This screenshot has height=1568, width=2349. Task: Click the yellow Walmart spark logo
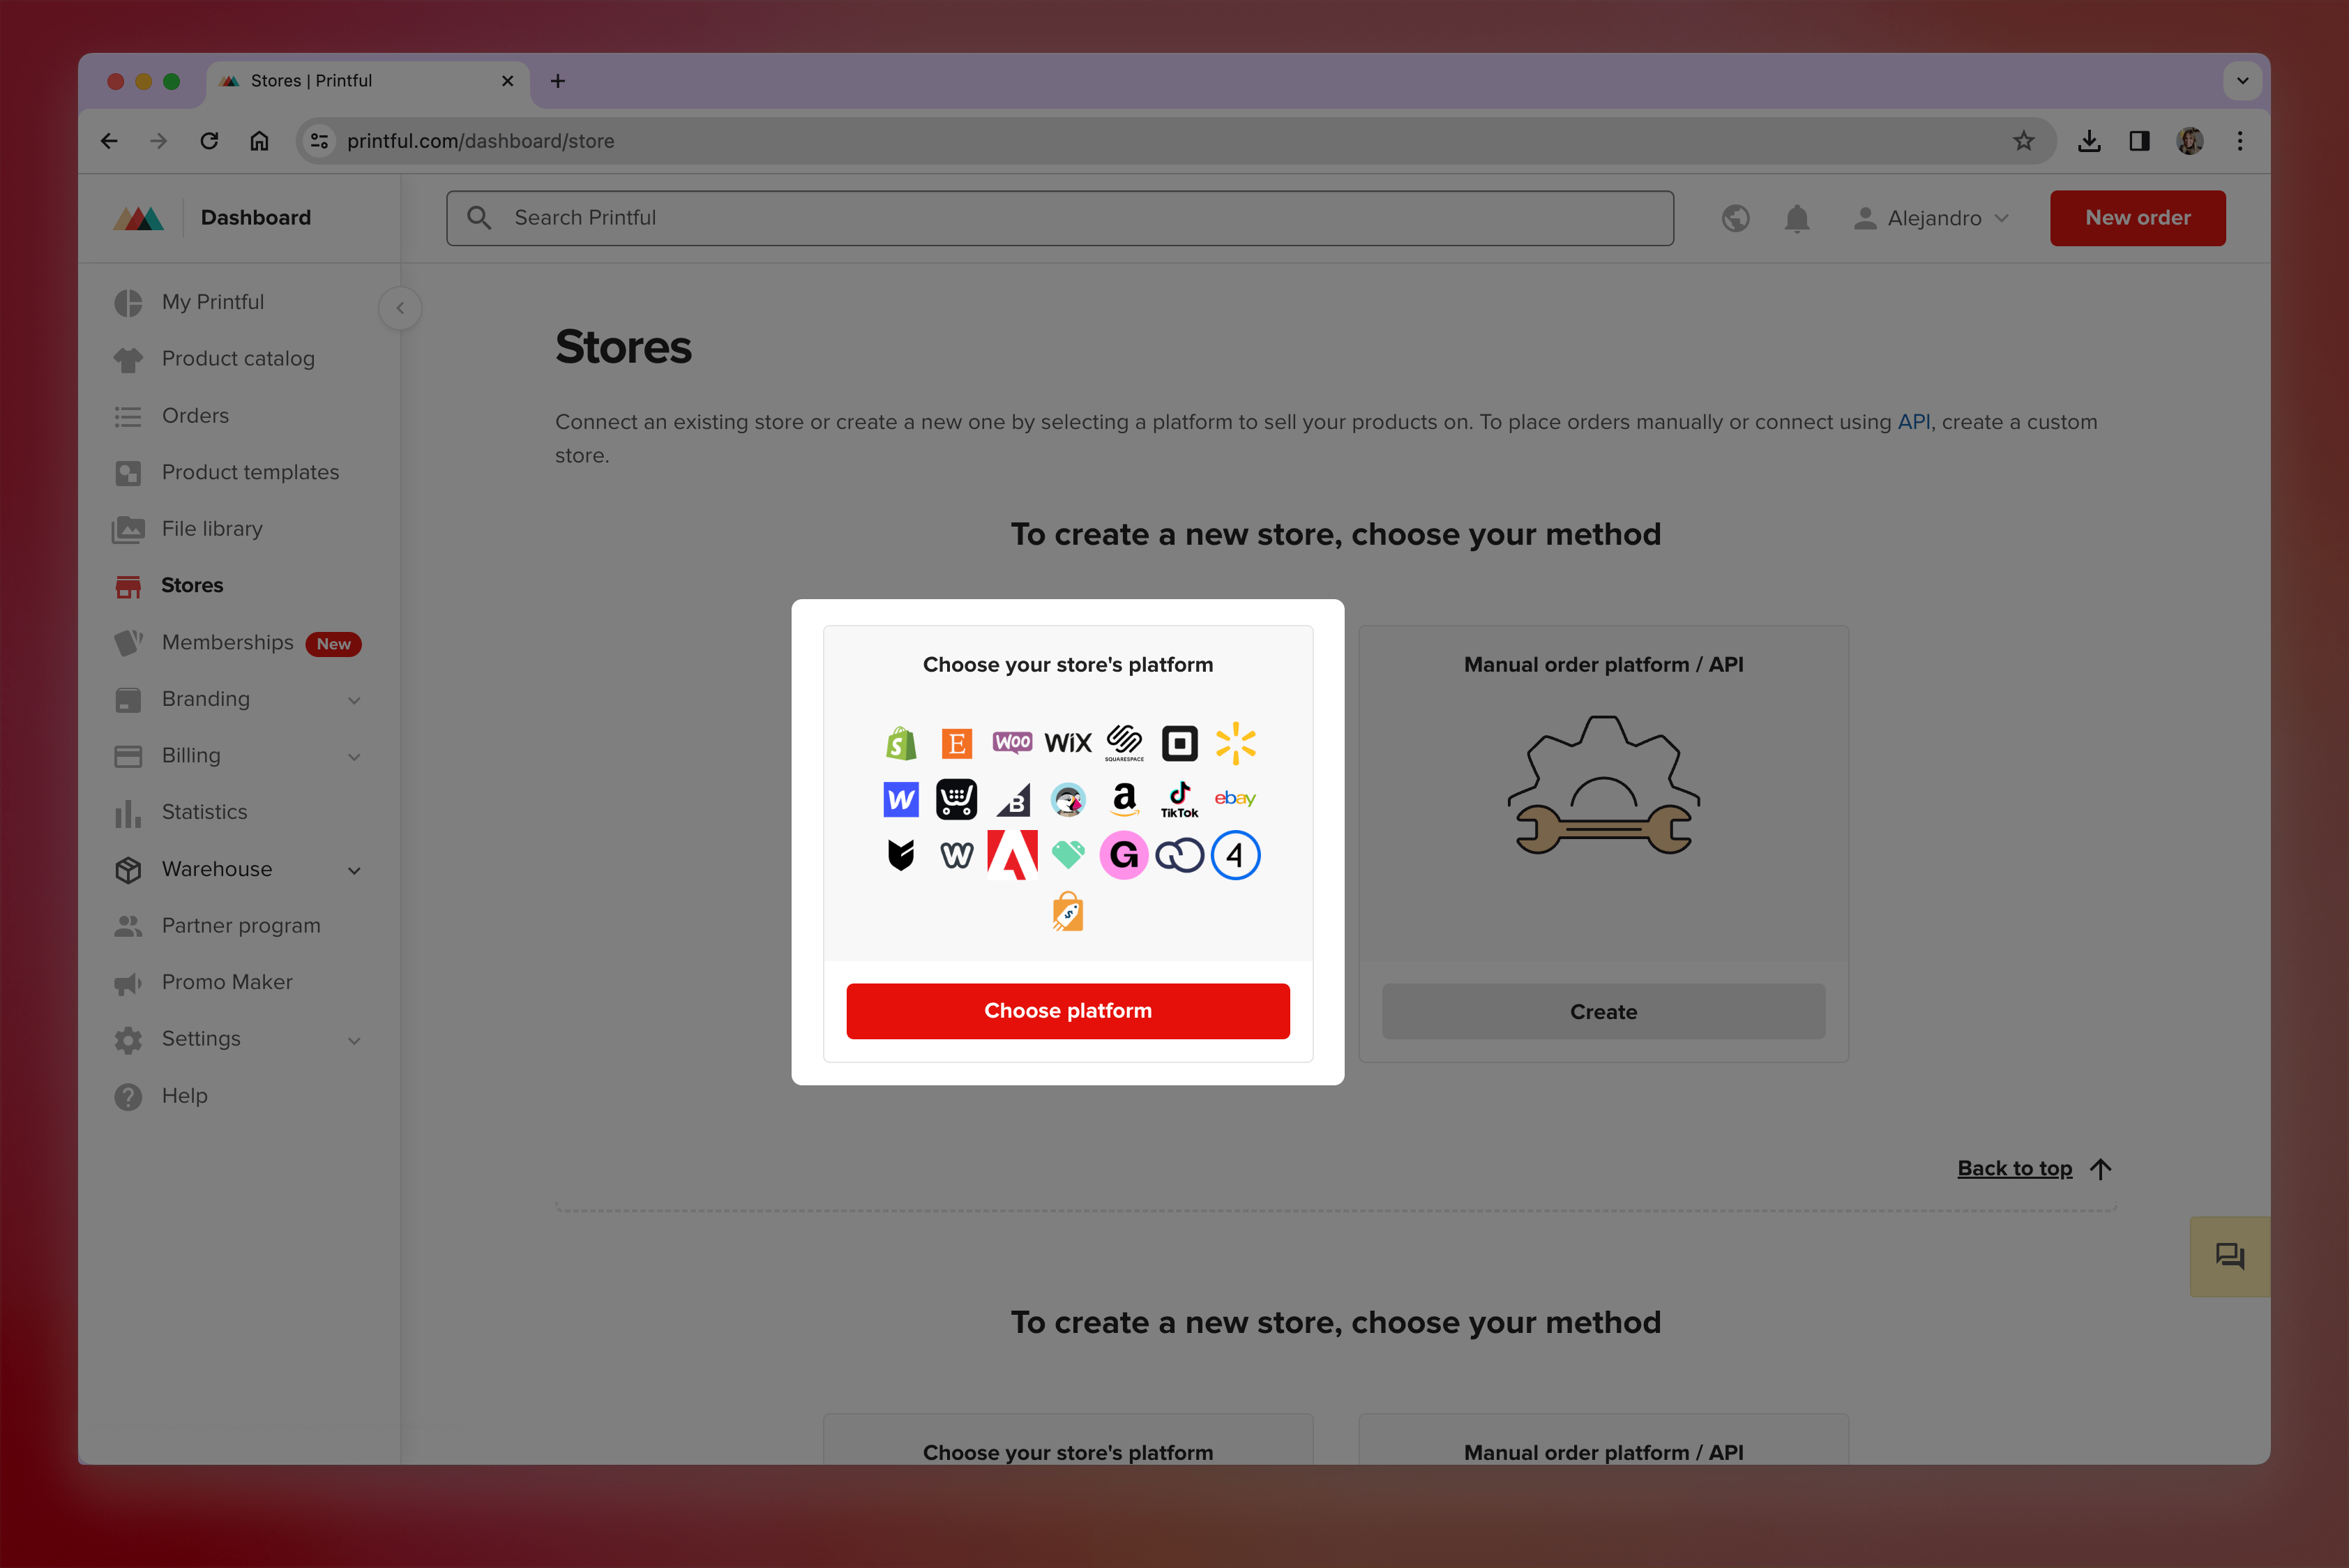click(1236, 743)
